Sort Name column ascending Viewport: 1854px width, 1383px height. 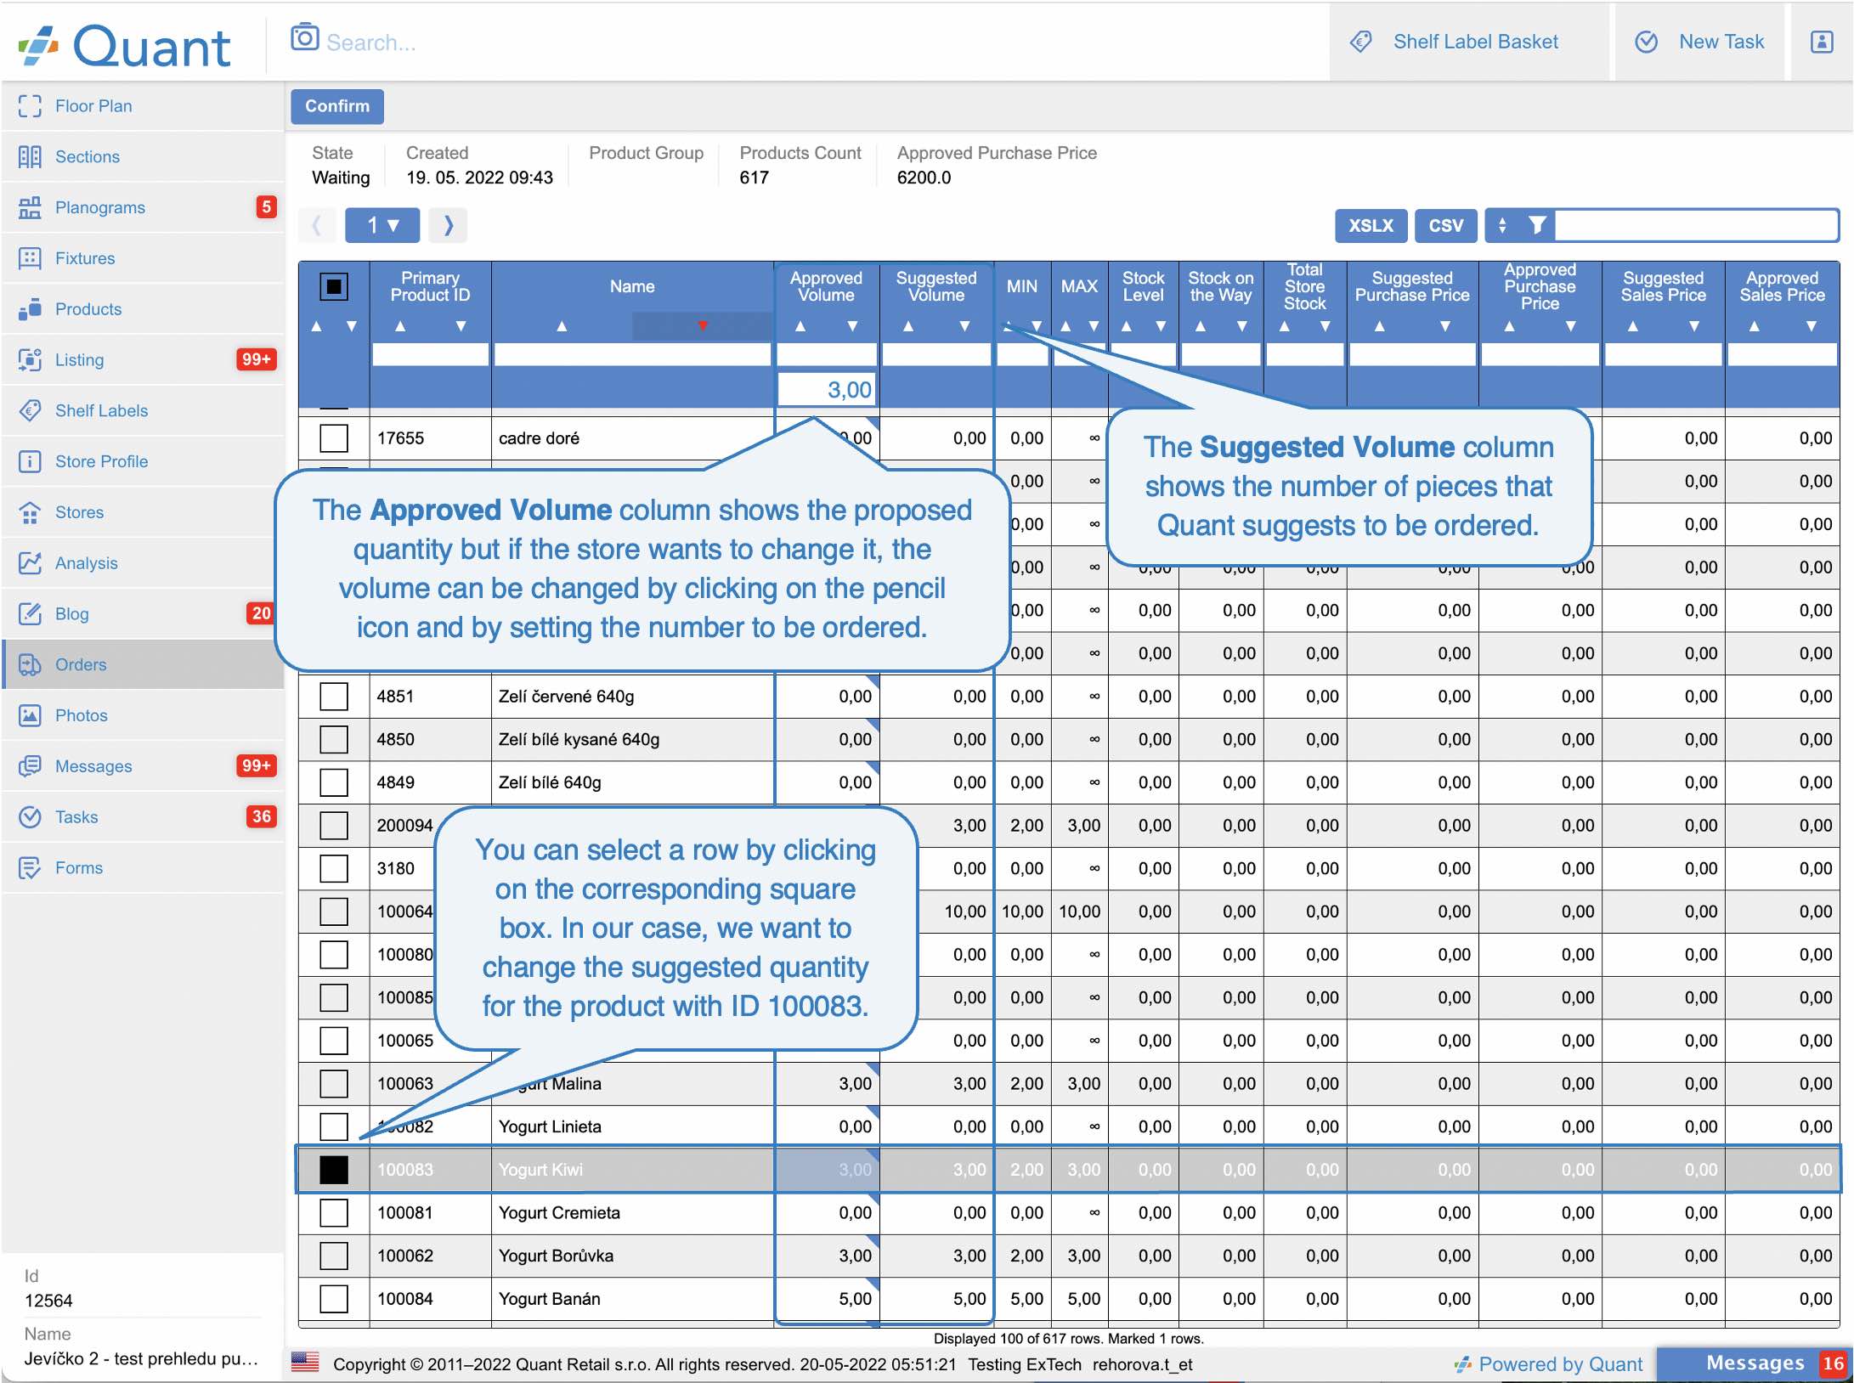click(562, 326)
